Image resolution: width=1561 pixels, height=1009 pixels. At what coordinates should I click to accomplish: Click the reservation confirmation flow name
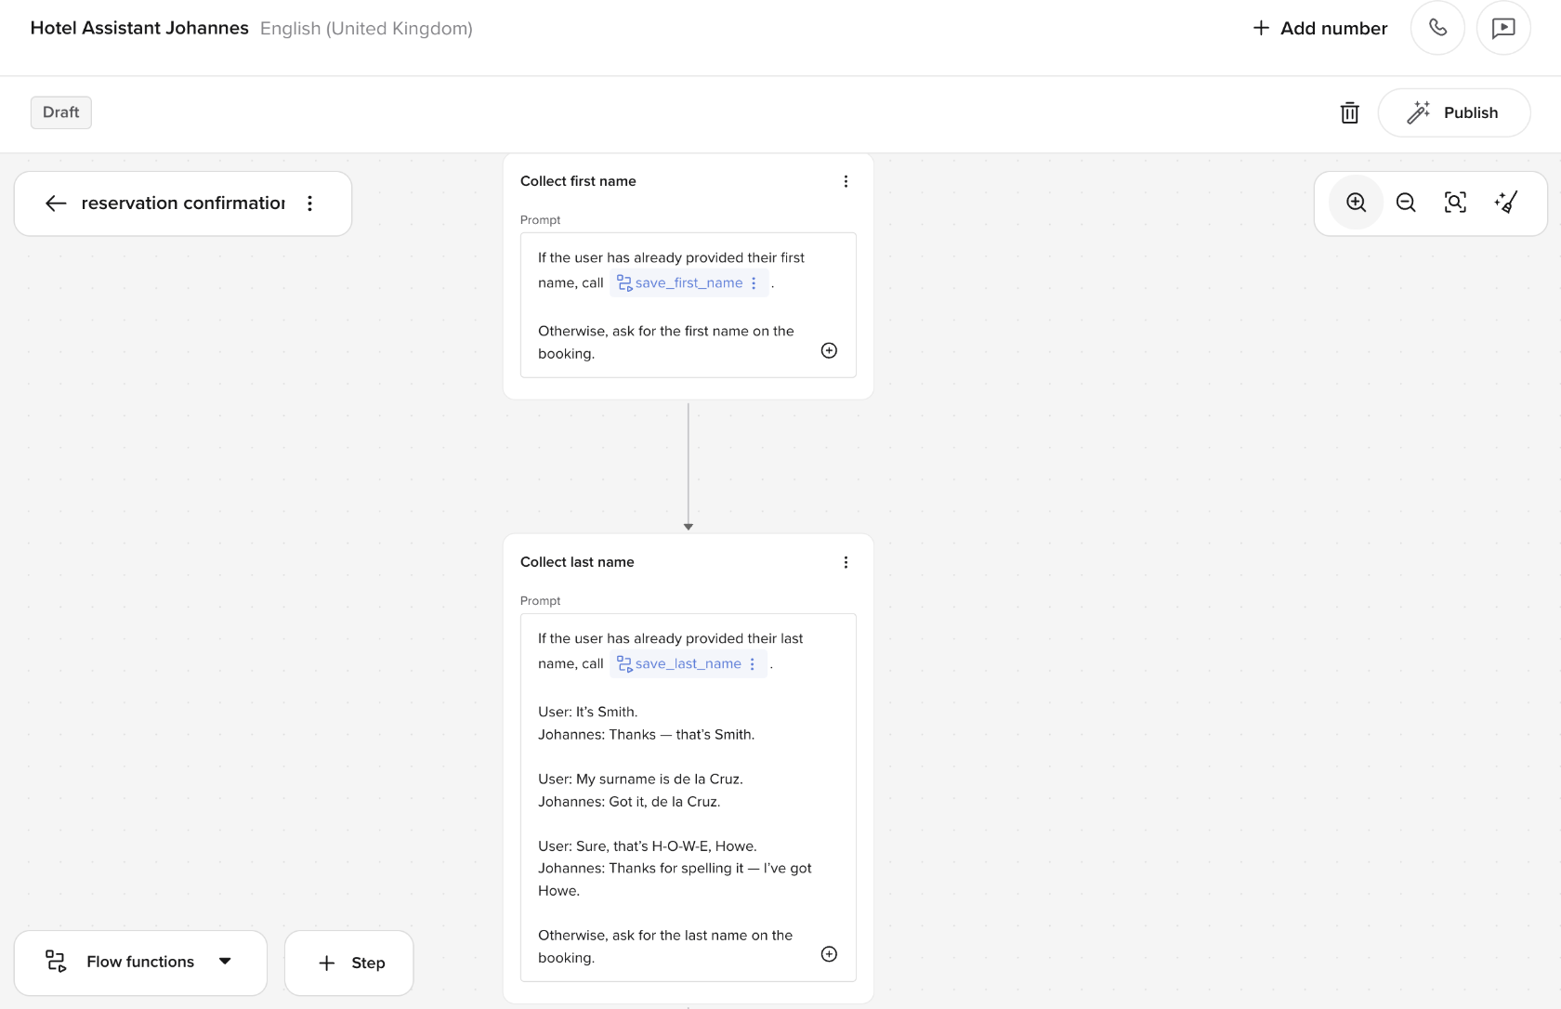coord(183,203)
